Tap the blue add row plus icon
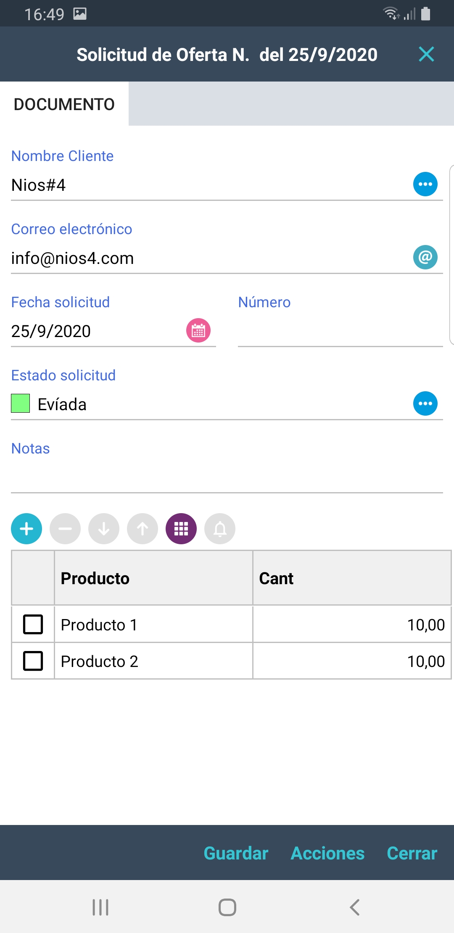The height and width of the screenshot is (933, 454). 26,529
